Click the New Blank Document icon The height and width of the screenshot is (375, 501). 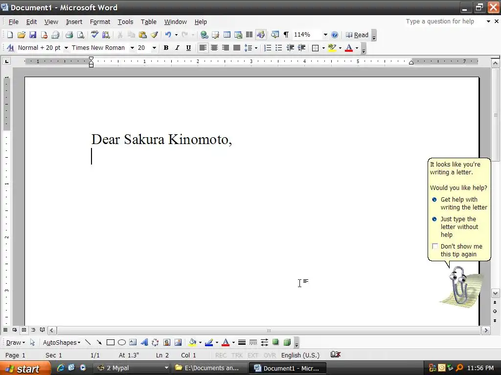pos(10,35)
